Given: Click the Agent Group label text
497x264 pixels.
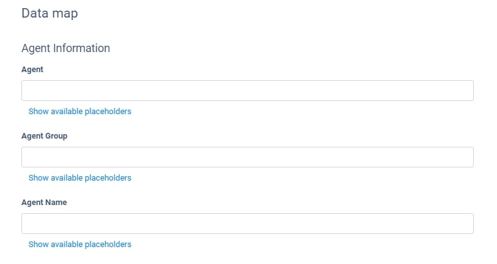Looking at the screenshot, I should [45, 136].
